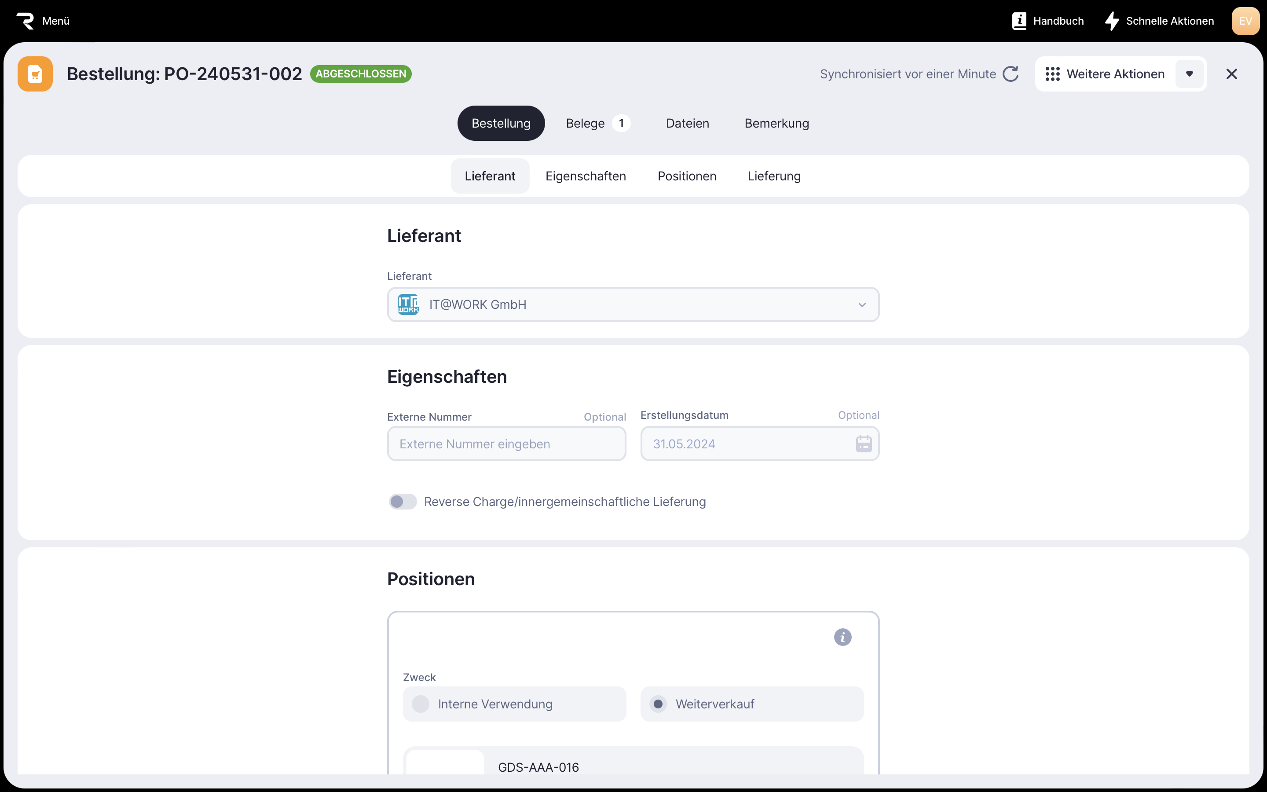This screenshot has height=792, width=1267.
Task: Open Weitere Aktionen dropdown arrow
Action: 1190,74
